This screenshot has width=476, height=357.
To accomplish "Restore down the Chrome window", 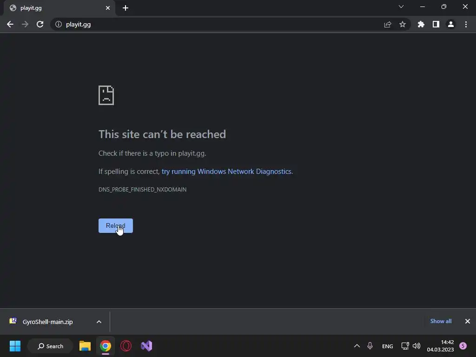I will (444, 7).
